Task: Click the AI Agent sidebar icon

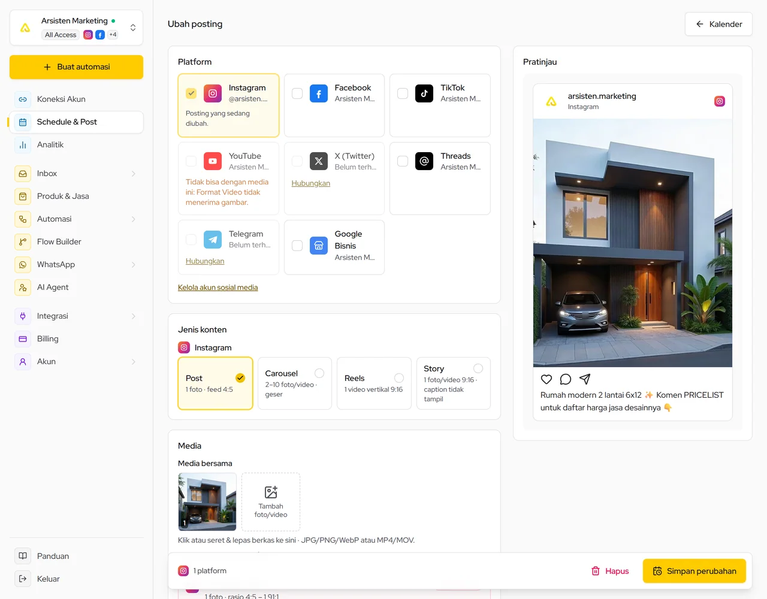Action: (23, 288)
